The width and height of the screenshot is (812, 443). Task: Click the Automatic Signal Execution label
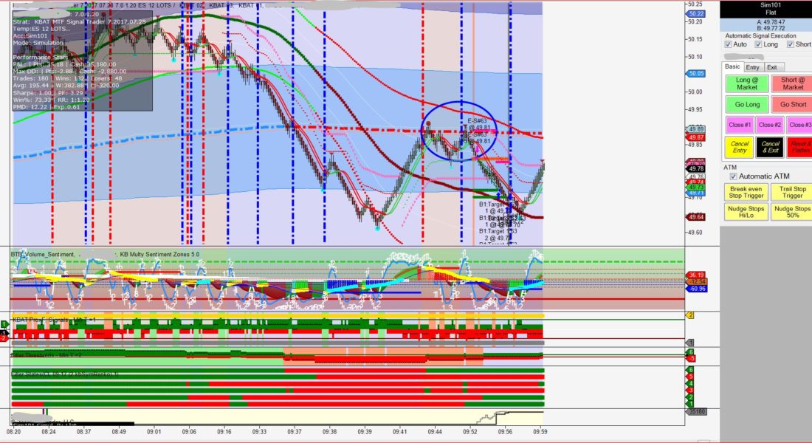760,35
